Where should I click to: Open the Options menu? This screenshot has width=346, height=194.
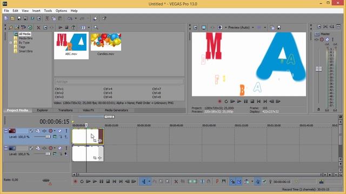point(61,11)
